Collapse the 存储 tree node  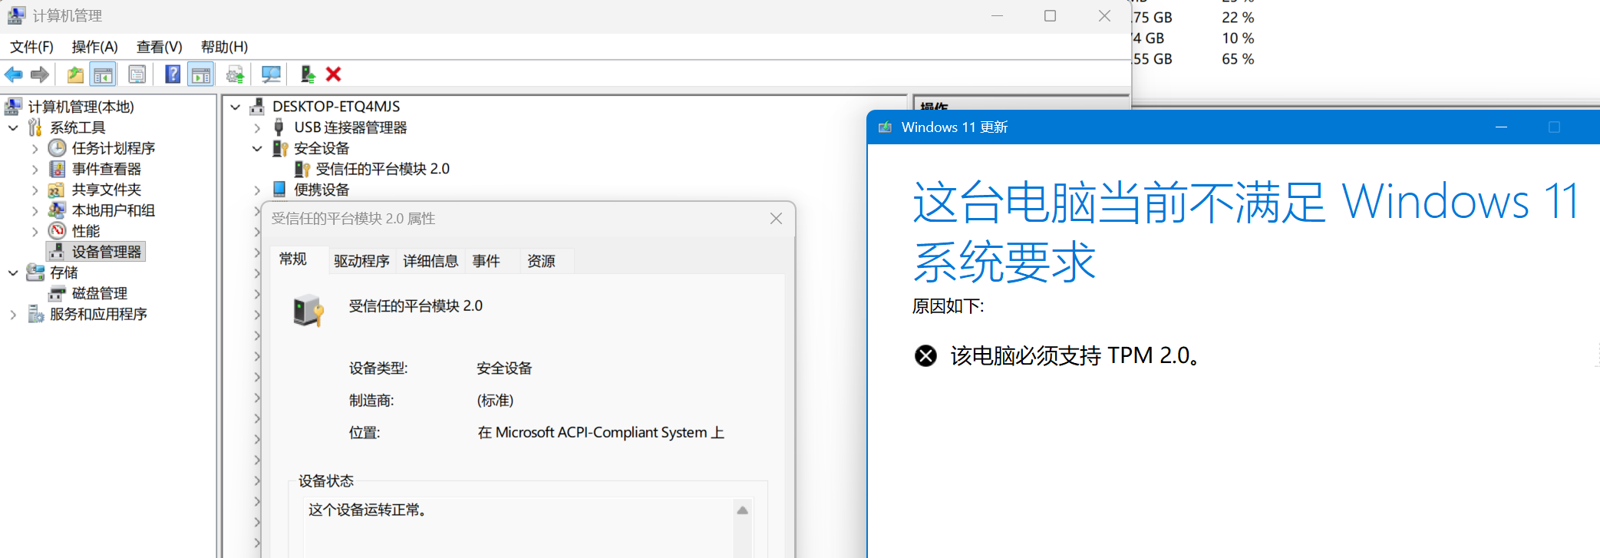[13, 272]
